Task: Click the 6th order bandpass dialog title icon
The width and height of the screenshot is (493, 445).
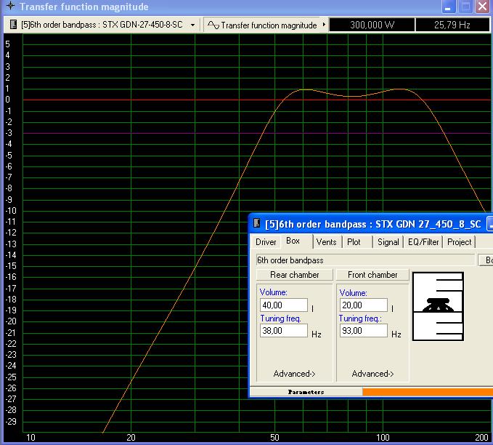Action: coord(257,224)
